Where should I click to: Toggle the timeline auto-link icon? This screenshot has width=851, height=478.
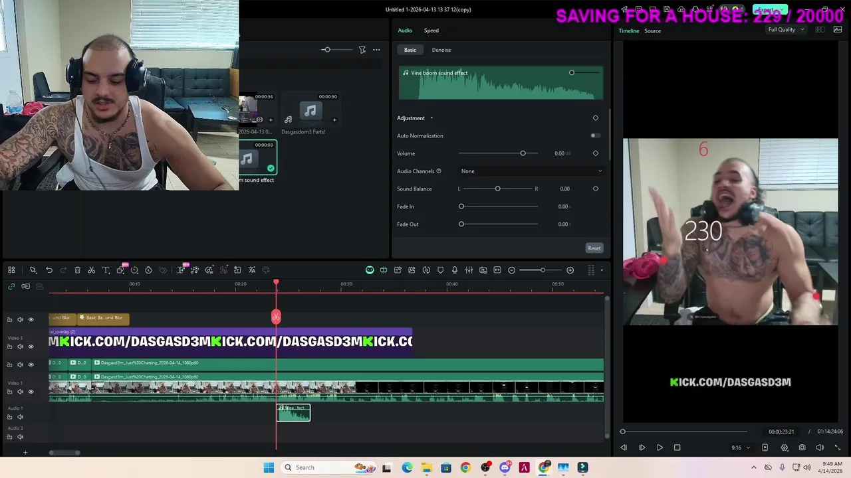[x=11, y=286]
